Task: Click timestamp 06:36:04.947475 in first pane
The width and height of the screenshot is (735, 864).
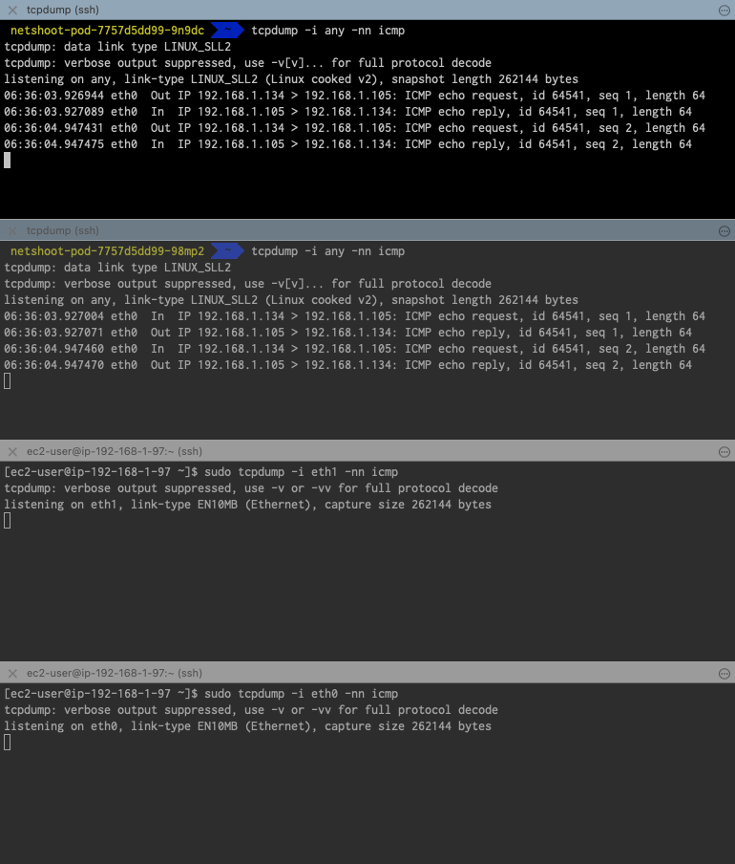Action: coord(53,144)
